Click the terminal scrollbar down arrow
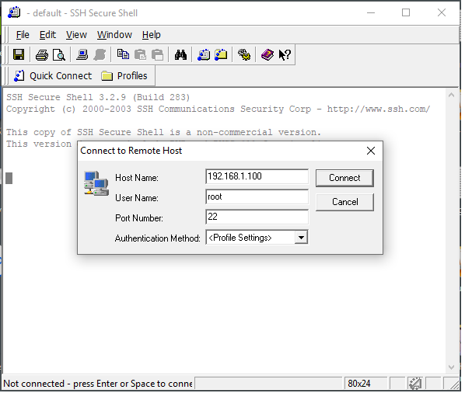The height and width of the screenshot is (393, 465). [x=451, y=367]
